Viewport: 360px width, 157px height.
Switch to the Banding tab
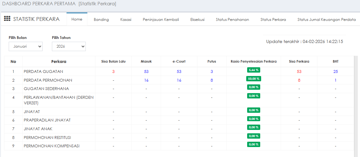101,19
